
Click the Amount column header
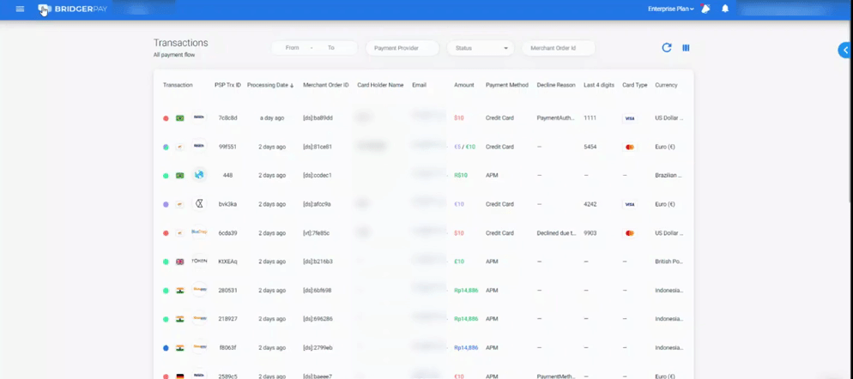tap(464, 85)
